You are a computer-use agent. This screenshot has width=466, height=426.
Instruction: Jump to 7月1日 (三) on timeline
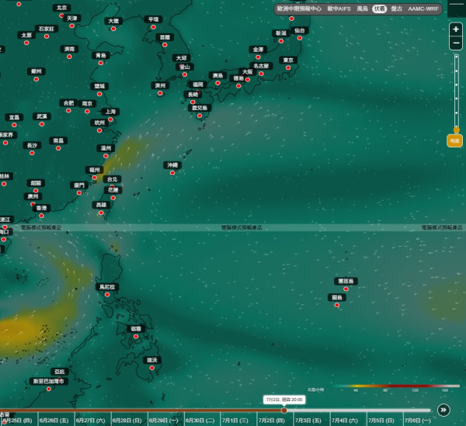click(x=235, y=421)
